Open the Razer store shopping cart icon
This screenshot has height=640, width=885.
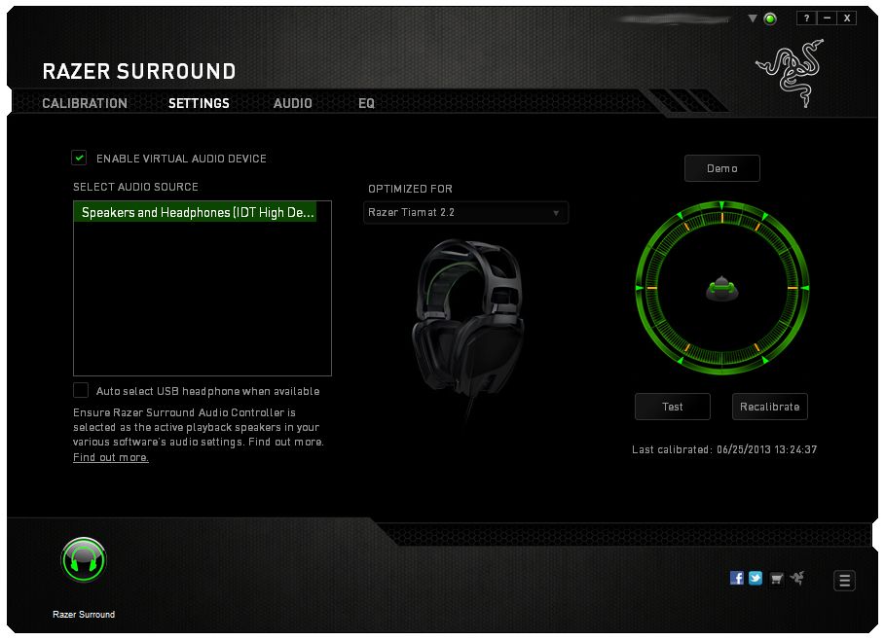point(777,578)
